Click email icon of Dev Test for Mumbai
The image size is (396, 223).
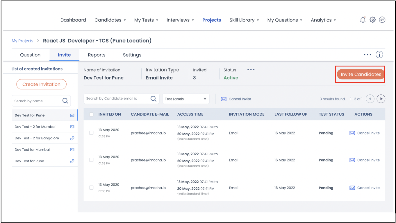pyautogui.click(x=72, y=150)
